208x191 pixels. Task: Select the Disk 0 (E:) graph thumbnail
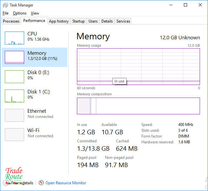tap(14, 77)
